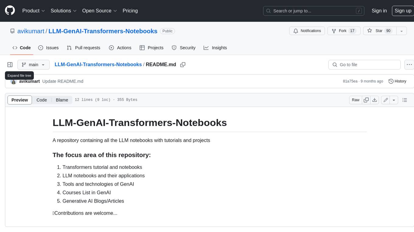Image resolution: width=414 pixels, height=232 pixels.
Task: Open the main branch selector
Action: tap(33, 65)
